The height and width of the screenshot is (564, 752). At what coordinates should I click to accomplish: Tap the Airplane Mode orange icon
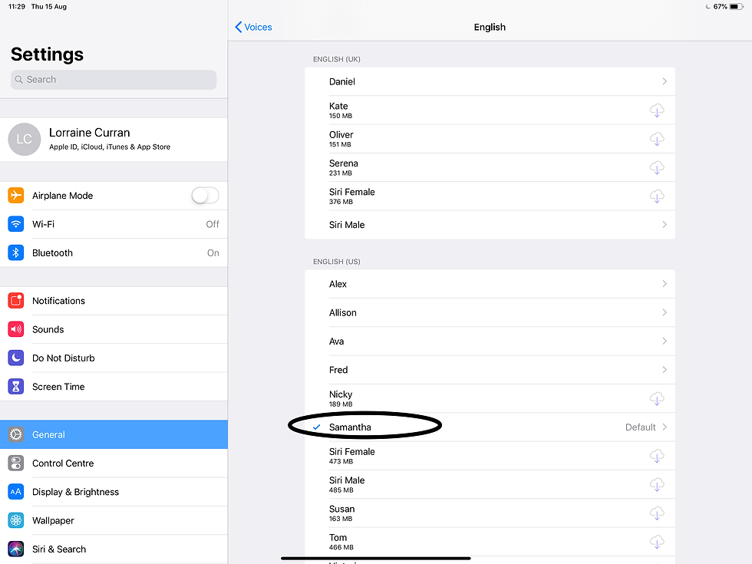pos(16,195)
